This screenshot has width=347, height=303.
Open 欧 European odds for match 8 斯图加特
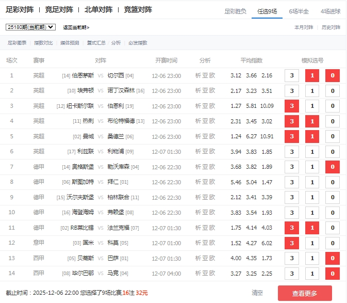pos(212,182)
